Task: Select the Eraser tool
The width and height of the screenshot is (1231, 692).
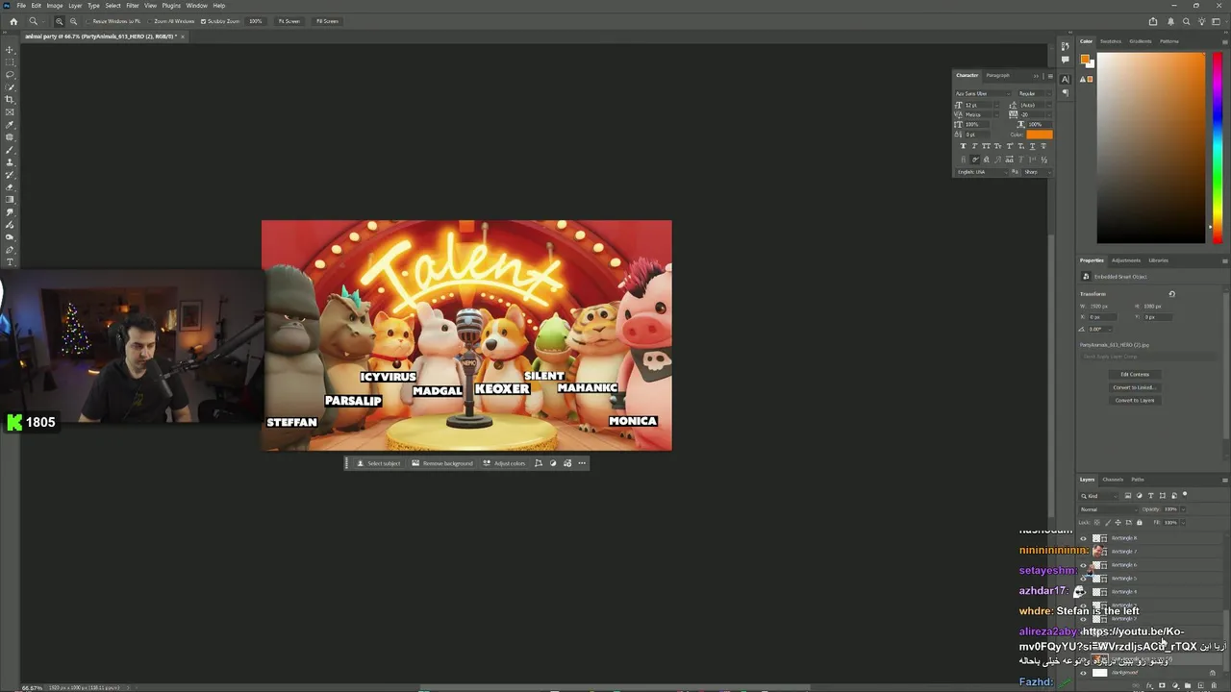Action: pyautogui.click(x=11, y=187)
